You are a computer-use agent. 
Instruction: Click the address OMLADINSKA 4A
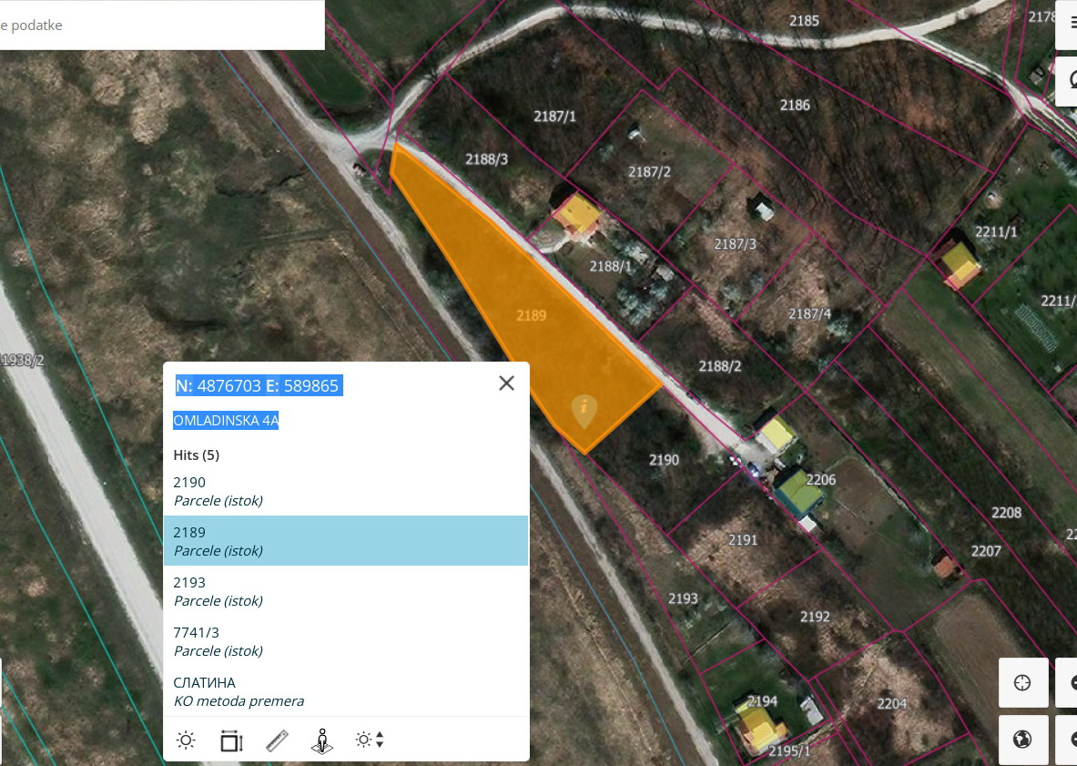(x=226, y=421)
